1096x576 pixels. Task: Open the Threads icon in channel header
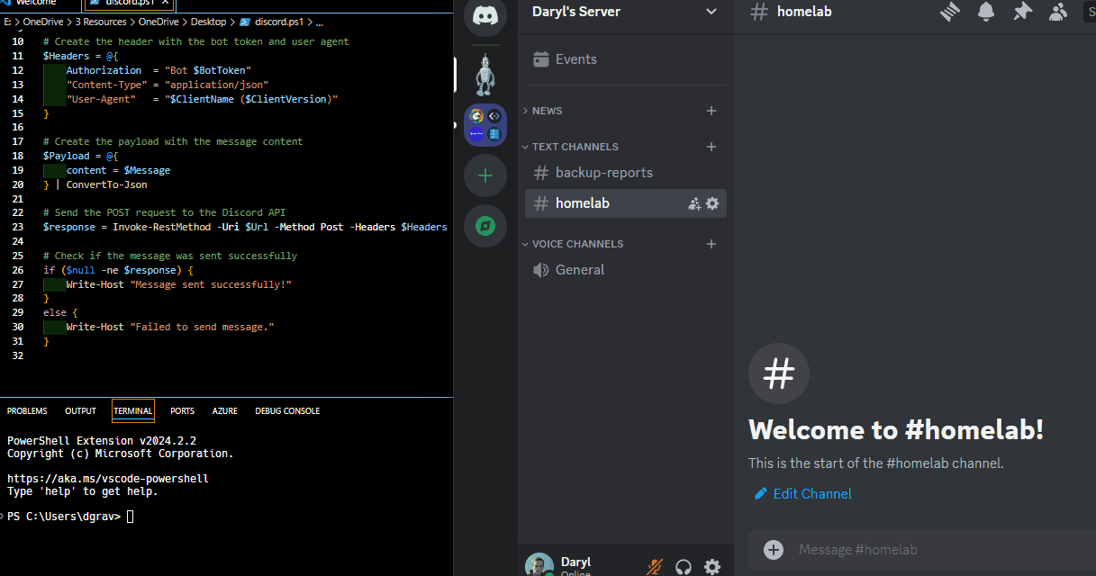(x=950, y=12)
